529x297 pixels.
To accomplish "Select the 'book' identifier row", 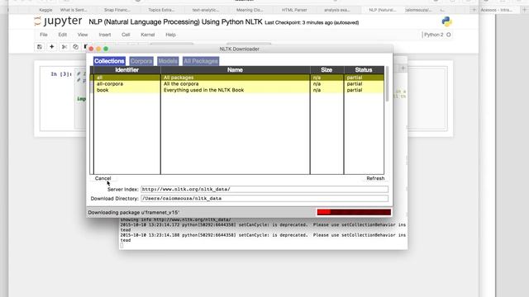I will point(126,90).
